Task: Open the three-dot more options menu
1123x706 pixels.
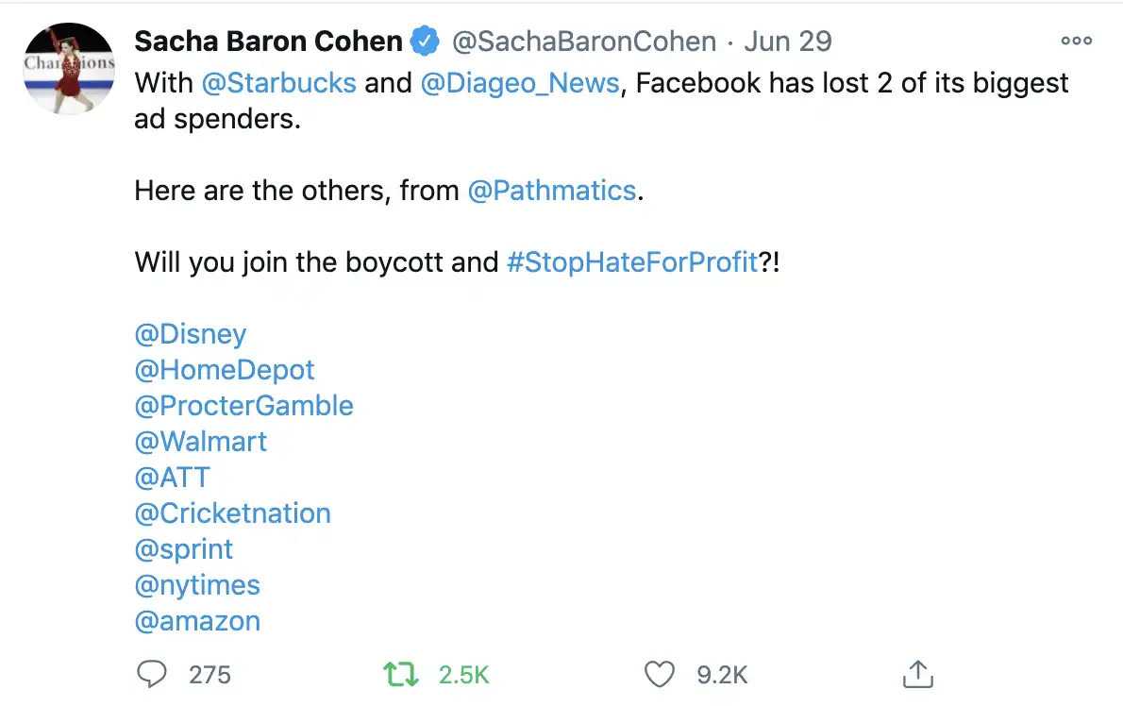Action: point(1077,41)
